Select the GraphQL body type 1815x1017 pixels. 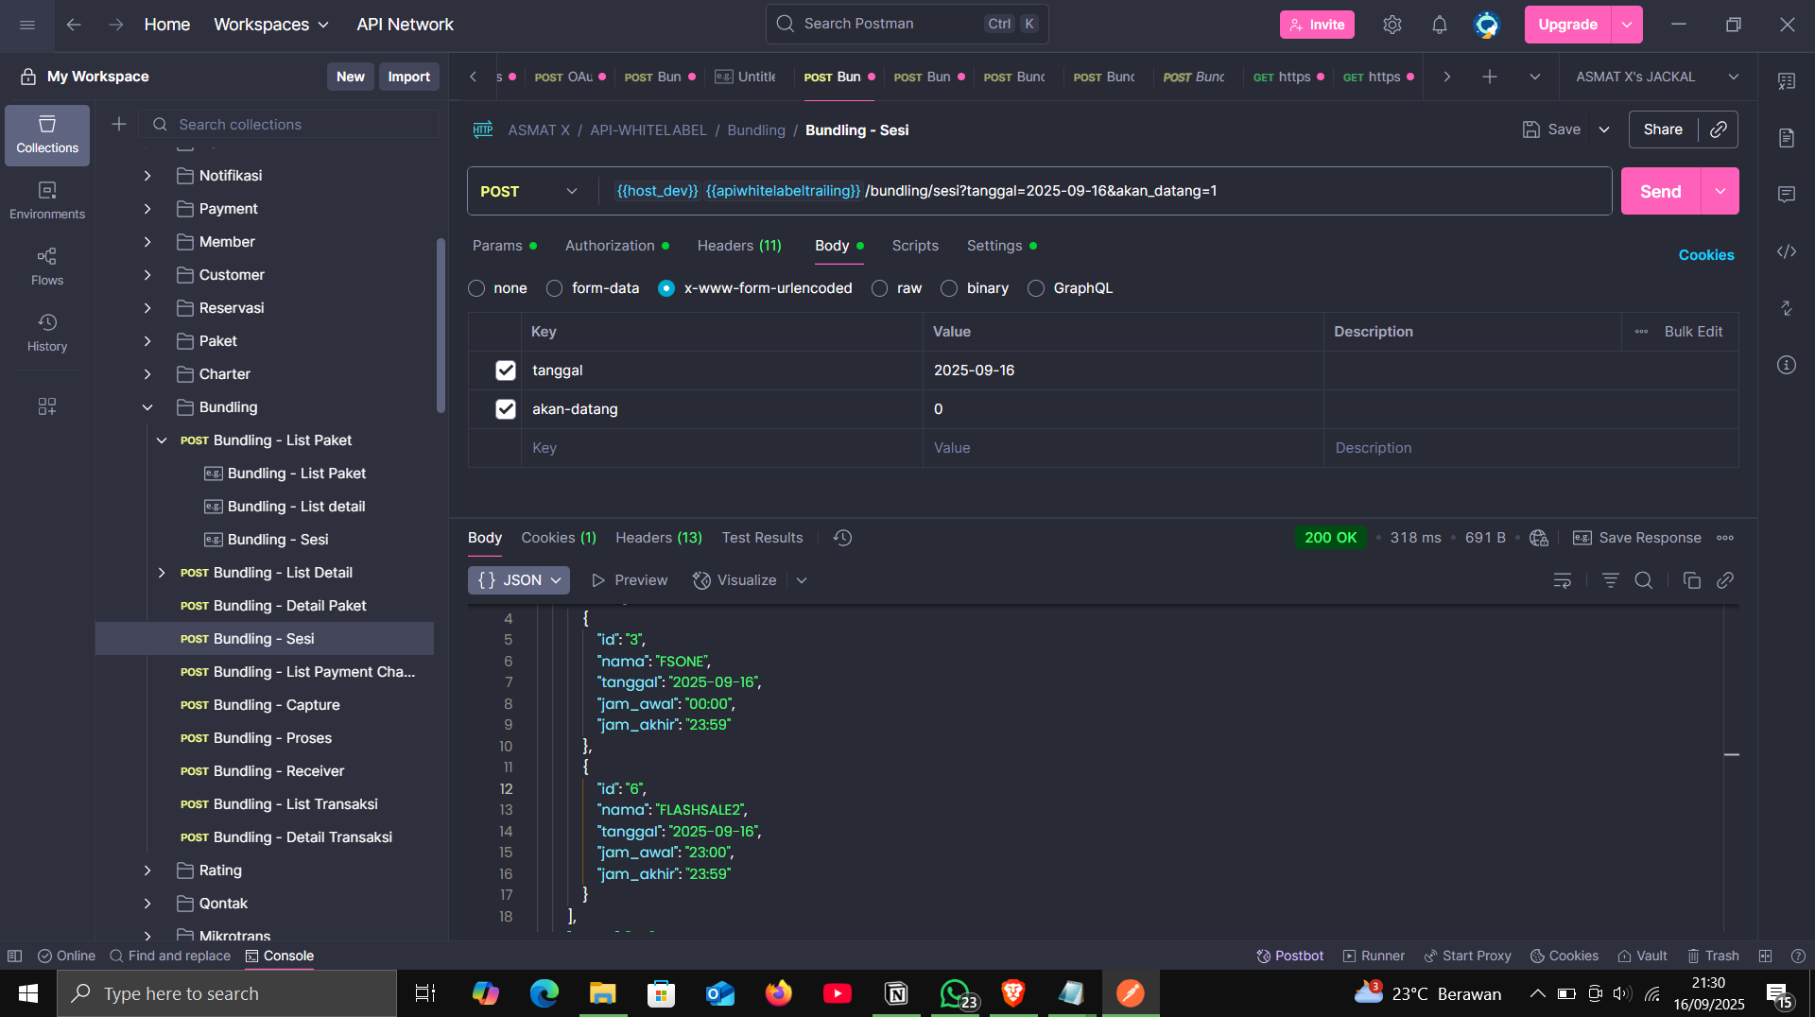click(x=1036, y=288)
